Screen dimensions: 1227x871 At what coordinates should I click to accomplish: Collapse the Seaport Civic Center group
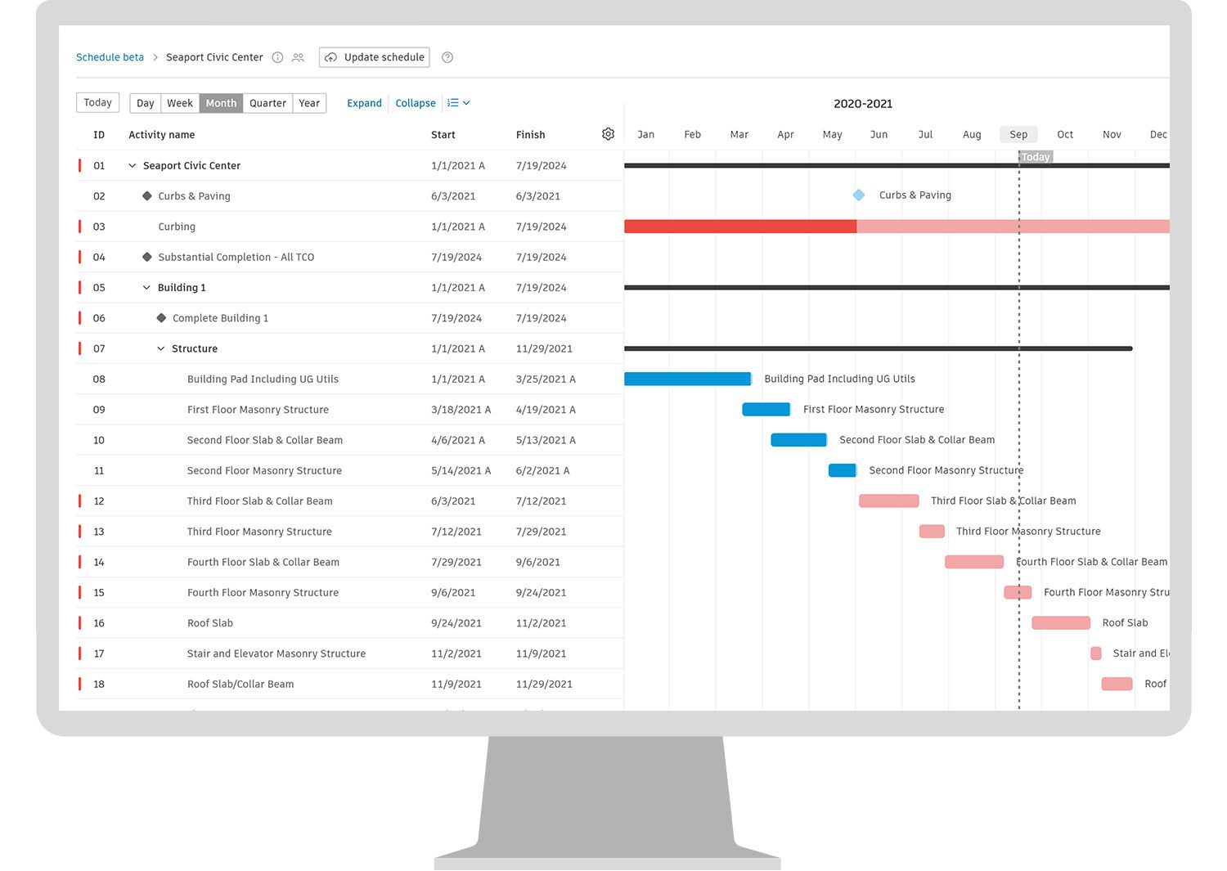(133, 164)
